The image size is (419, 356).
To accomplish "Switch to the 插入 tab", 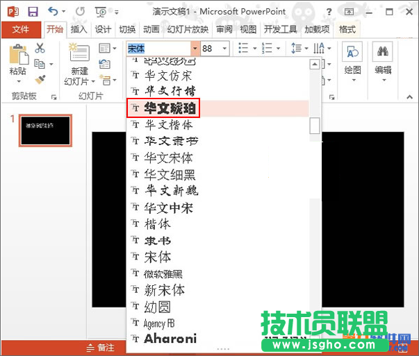I will tap(79, 29).
